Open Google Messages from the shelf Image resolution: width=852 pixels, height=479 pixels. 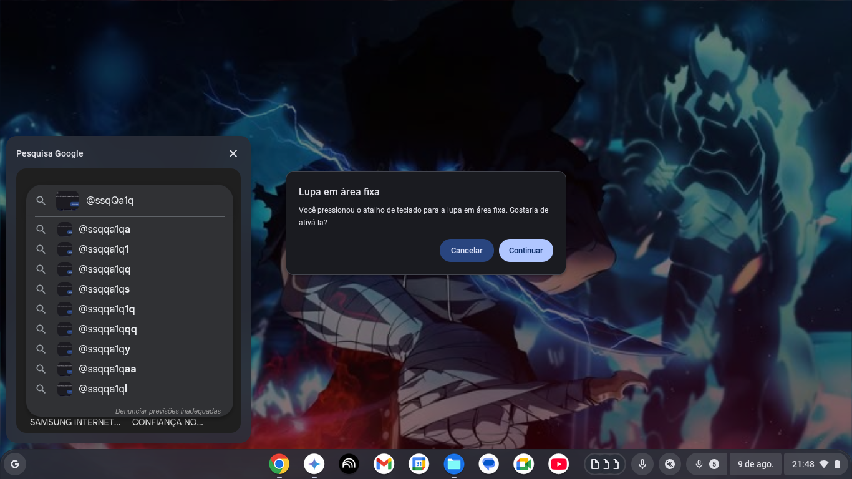coord(489,464)
